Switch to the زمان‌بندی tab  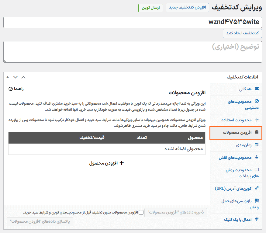point(244,145)
